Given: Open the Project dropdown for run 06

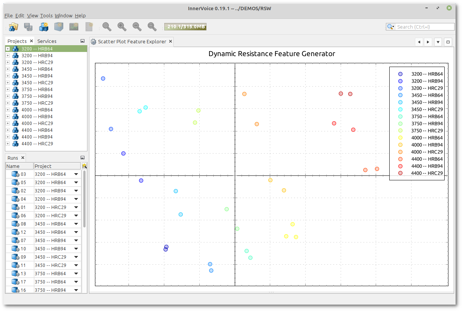Looking at the screenshot, I should tap(76, 216).
